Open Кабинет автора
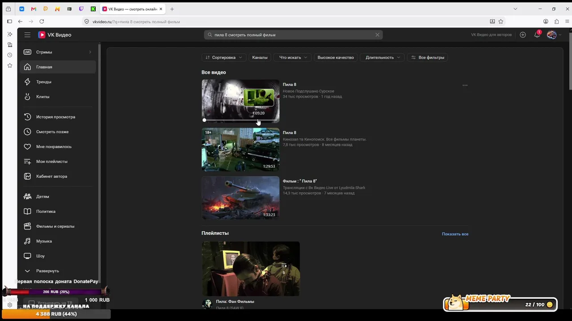This screenshot has width=572, height=321. coord(58,177)
